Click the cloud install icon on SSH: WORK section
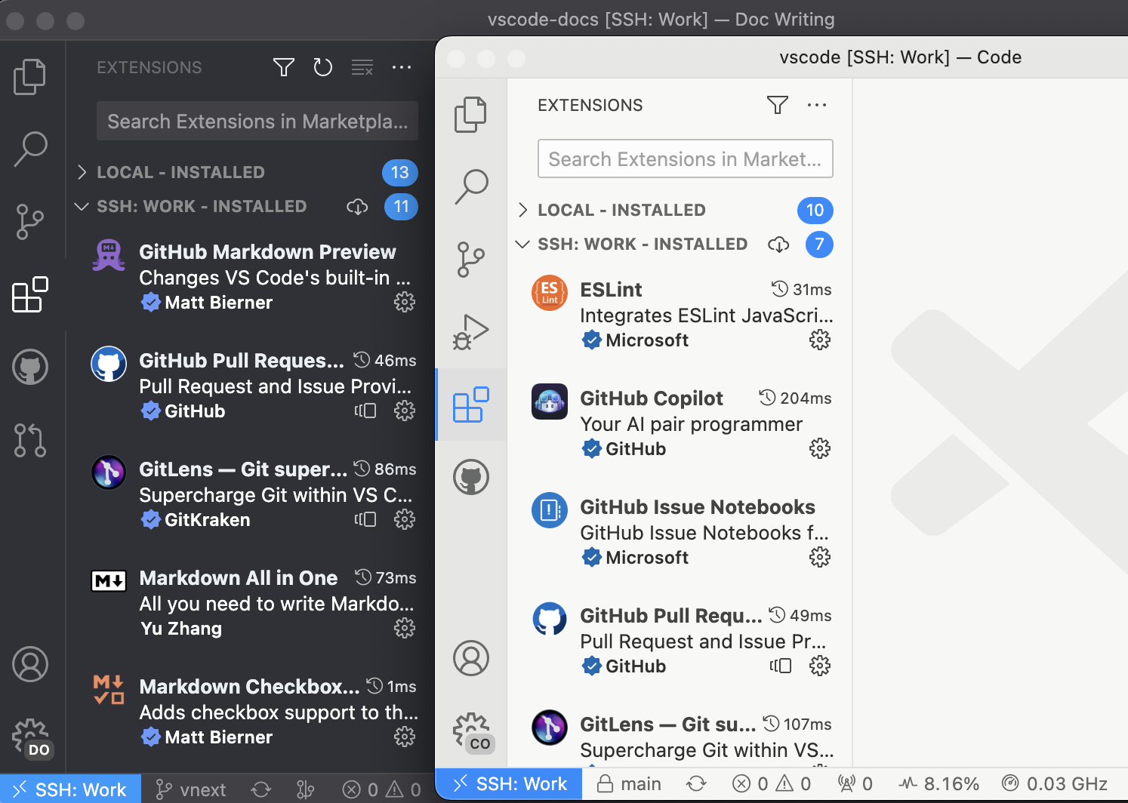The height and width of the screenshot is (803, 1128). [778, 245]
